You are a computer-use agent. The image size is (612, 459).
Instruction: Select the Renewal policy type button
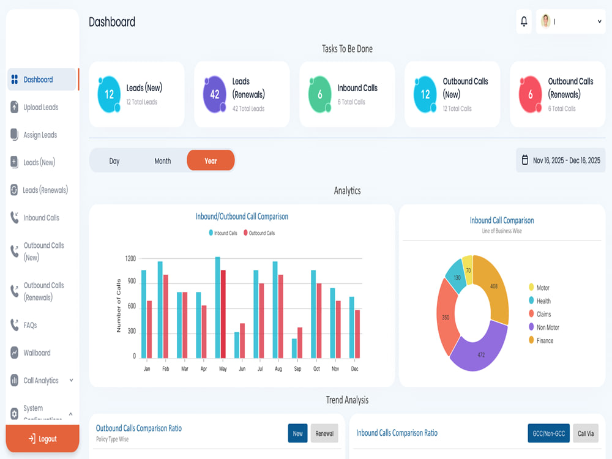pos(324,433)
